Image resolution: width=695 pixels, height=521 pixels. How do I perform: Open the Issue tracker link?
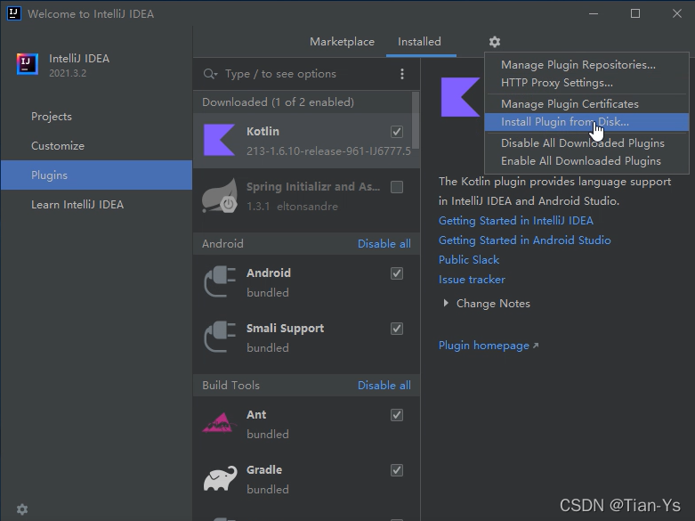(x=472, y=280)
